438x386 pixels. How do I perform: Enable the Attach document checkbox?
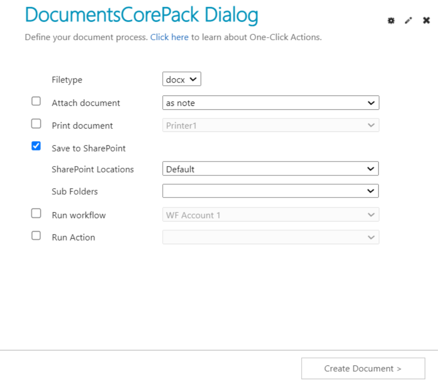(36, 101)
